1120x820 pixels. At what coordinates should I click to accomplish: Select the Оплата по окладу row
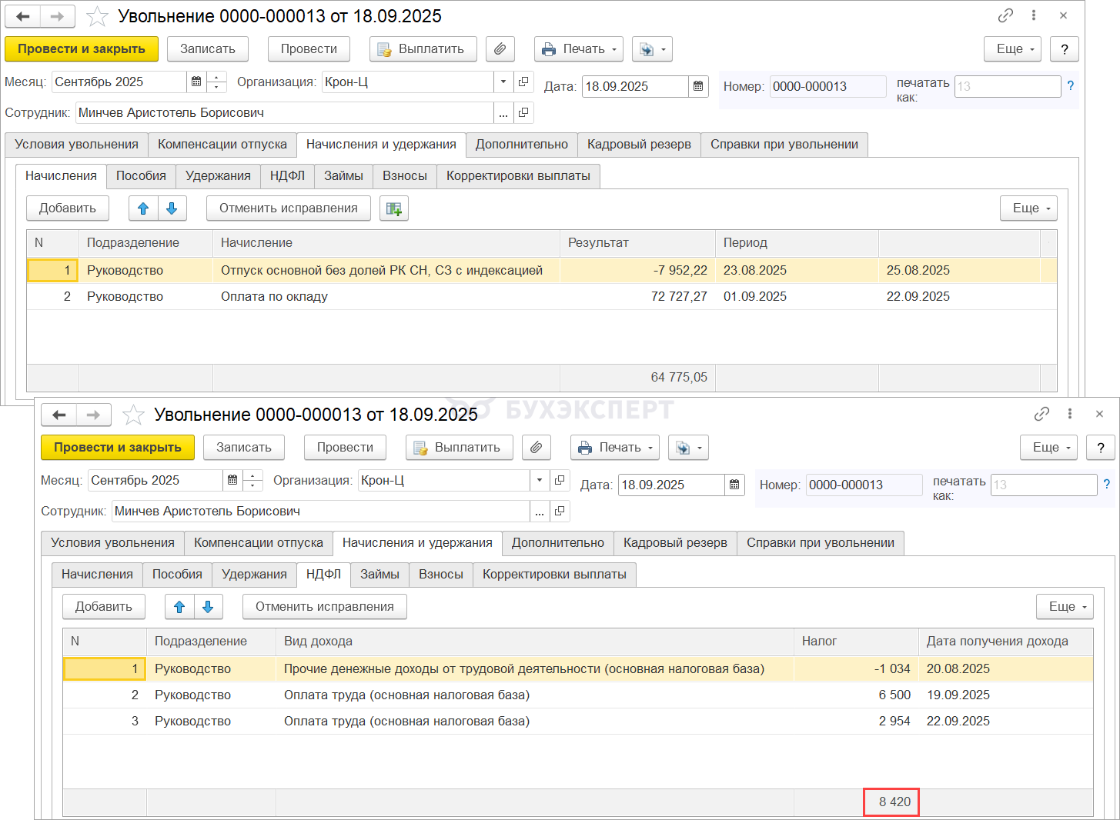[x=274, y=297]
